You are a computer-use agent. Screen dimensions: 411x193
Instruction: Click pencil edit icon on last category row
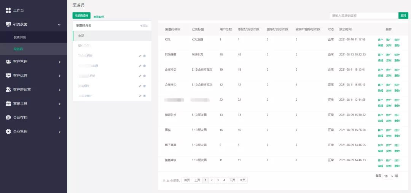pyautogui.click(x=140, y=96)
